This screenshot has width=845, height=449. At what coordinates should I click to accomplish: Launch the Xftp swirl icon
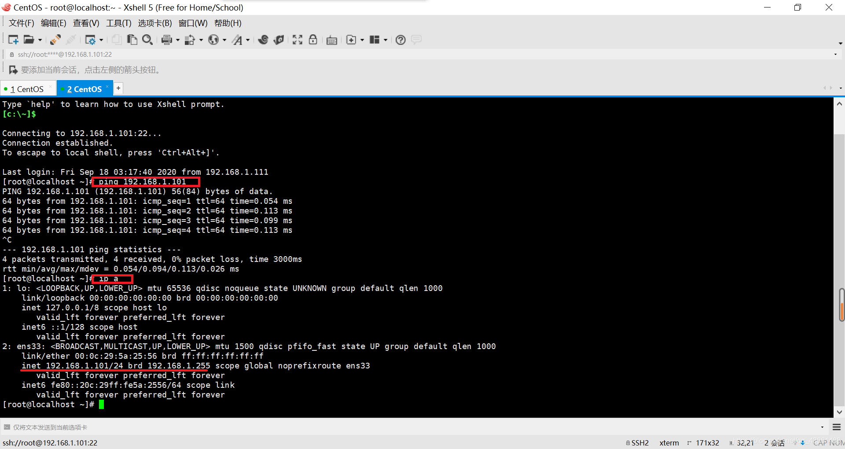(263, 40)
